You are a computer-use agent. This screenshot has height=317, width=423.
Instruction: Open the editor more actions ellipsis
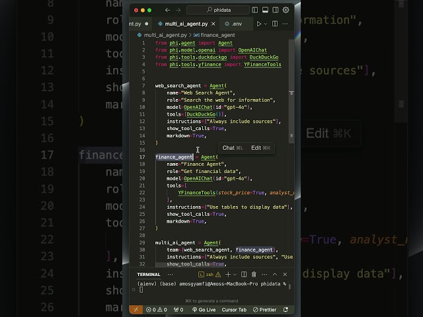tap(285, 24)
